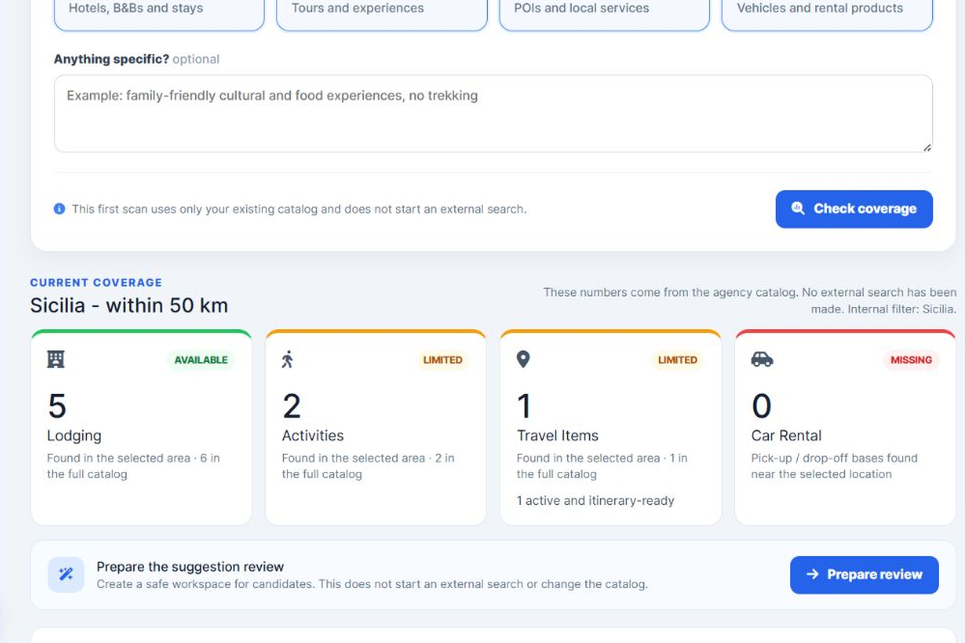Open the Lodging coverage card
965x643 pixels.
141,428
